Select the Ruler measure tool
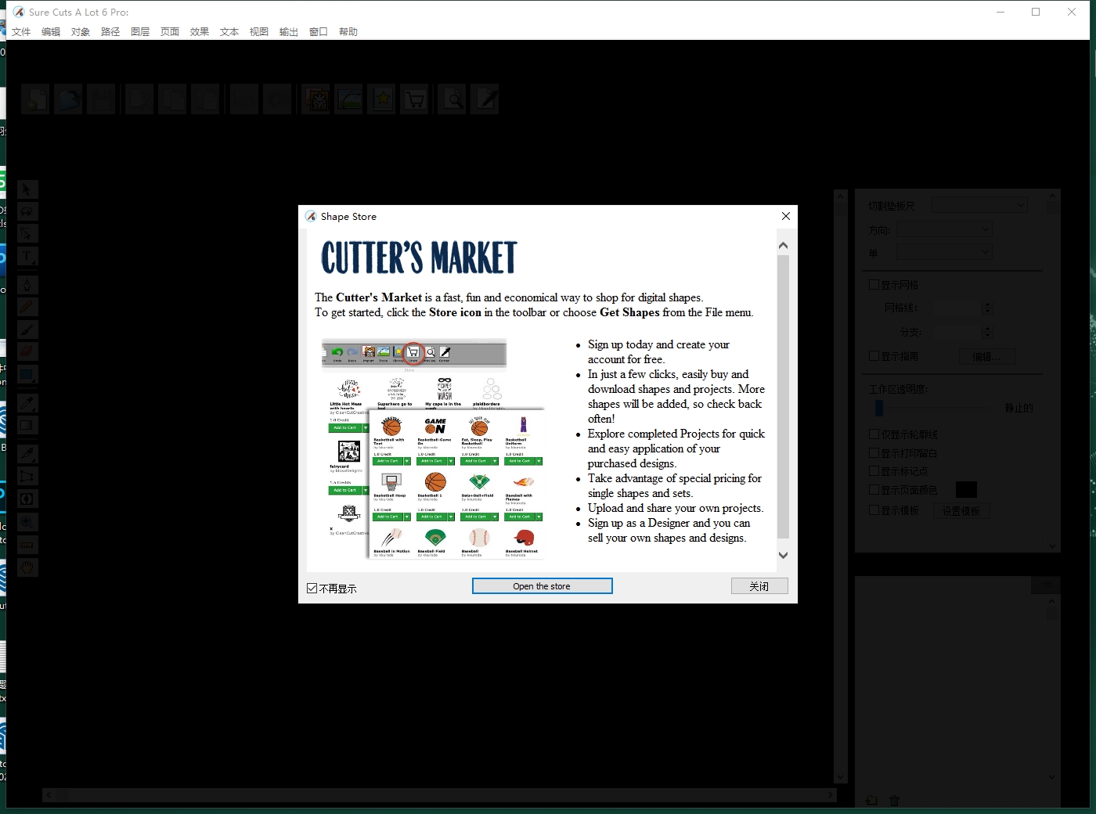Image resolution: width=1096 pixels, height=814 pixels. tap(27, 545)
